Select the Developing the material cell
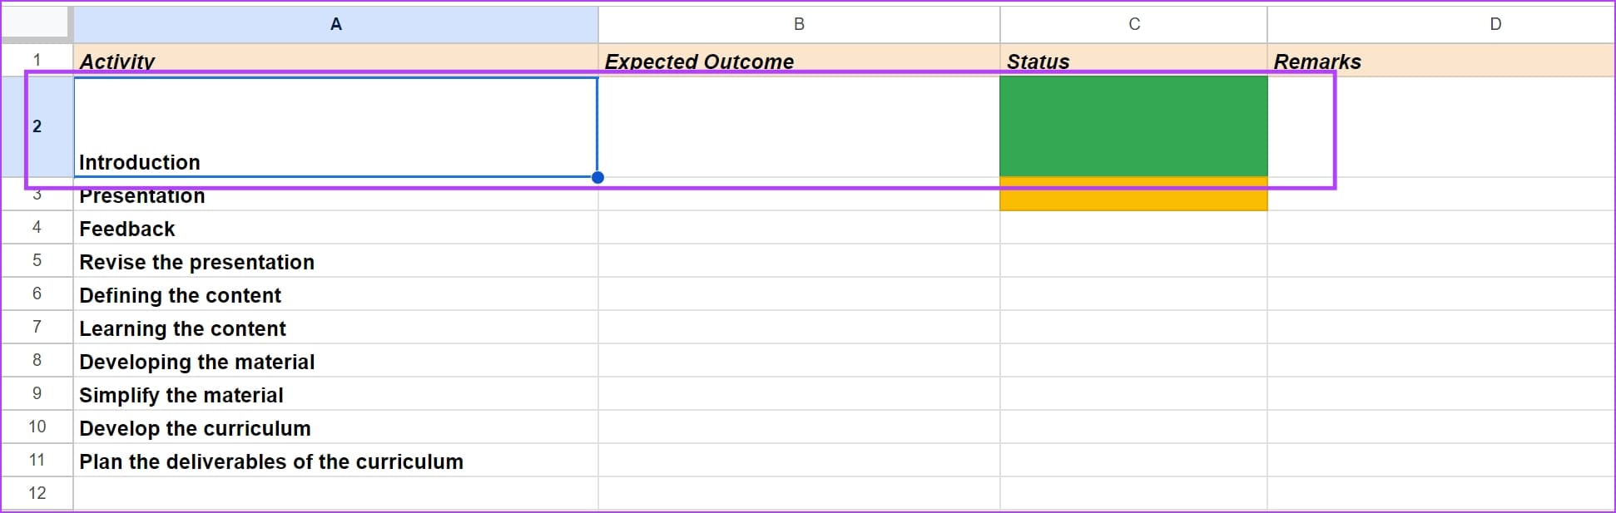This screenshot has width=1616, height=513. tap(335, 360)
